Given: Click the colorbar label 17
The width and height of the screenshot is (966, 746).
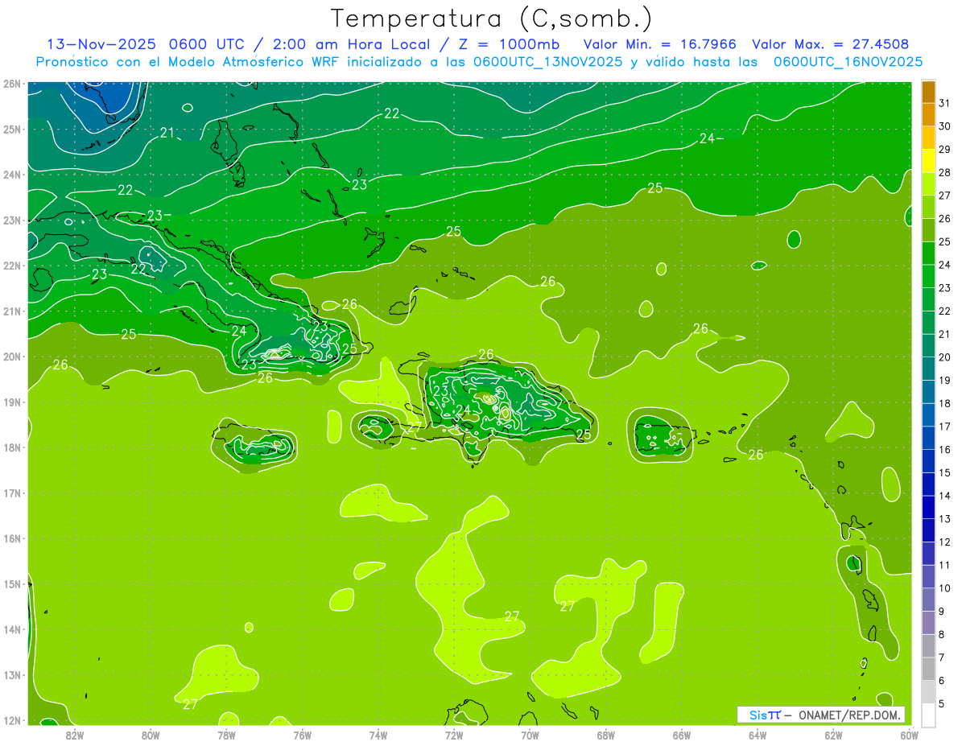Looking at the screenshot, I should point(945,427).
